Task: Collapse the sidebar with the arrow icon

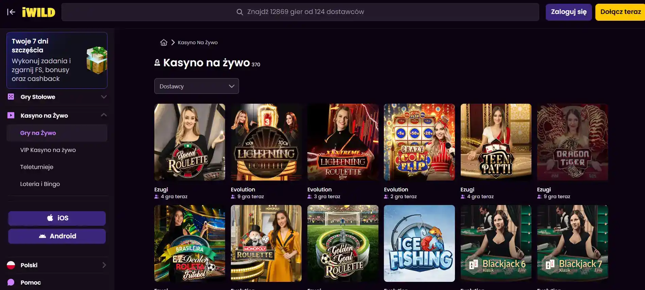Action: (x=11, y=12)
